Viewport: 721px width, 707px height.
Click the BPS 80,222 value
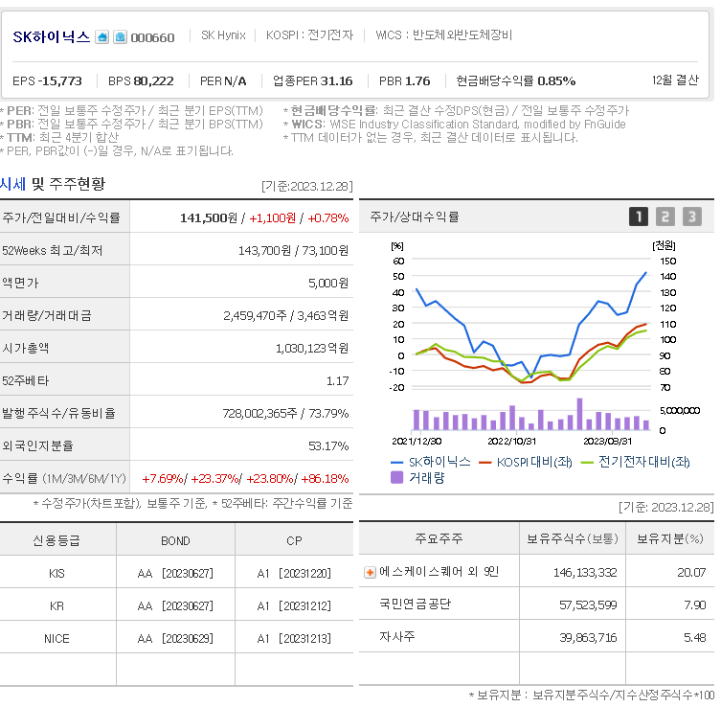141,81
